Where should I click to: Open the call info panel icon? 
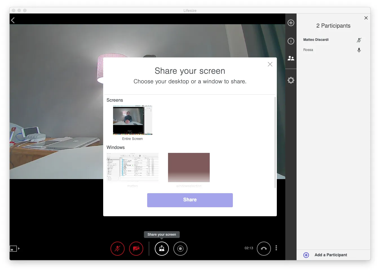(291, 41)
